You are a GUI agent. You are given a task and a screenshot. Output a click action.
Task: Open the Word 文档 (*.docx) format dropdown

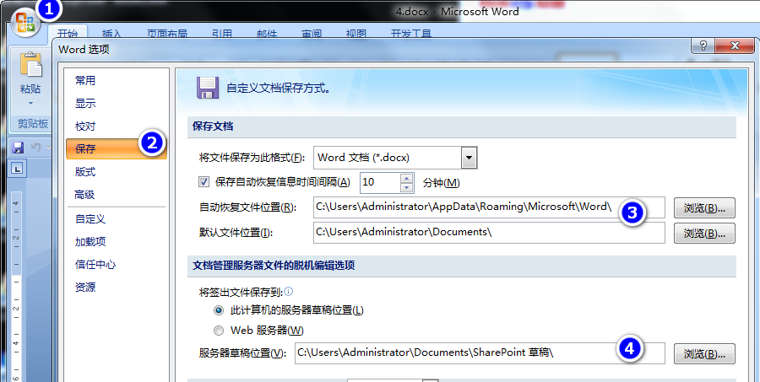pyautogui.click(x=469, y=158)
